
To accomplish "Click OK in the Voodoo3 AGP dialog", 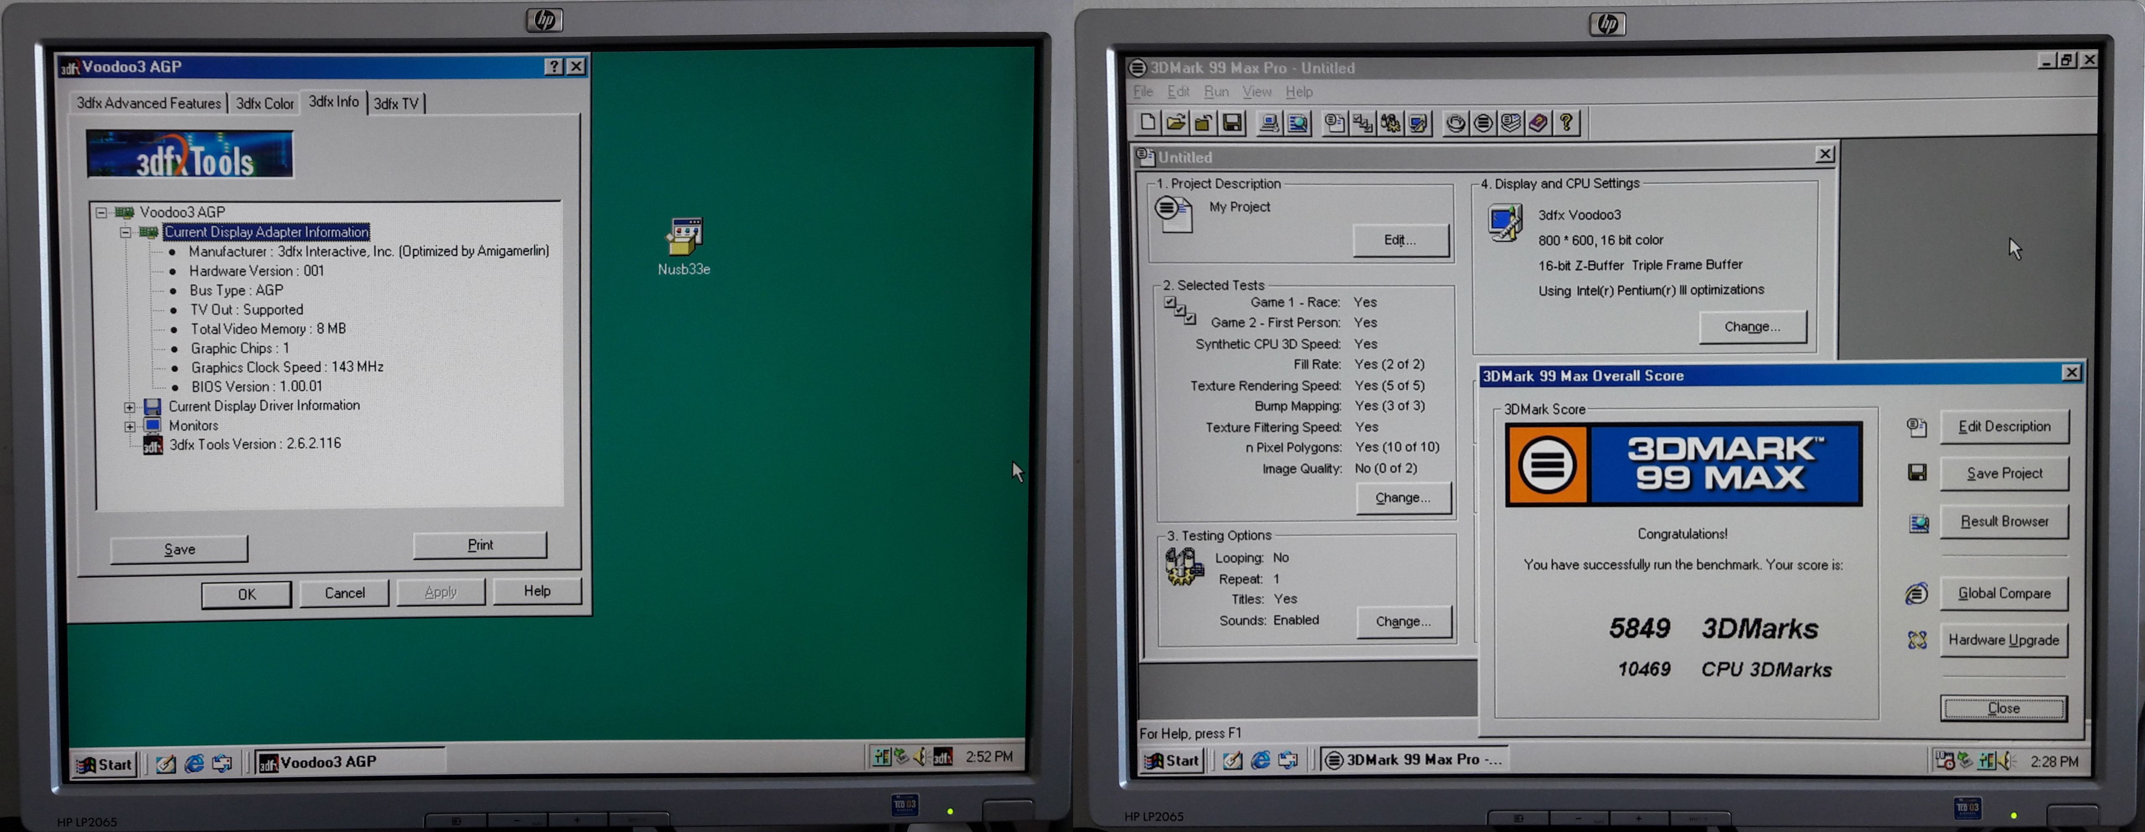I will click(x=247, y=594).
